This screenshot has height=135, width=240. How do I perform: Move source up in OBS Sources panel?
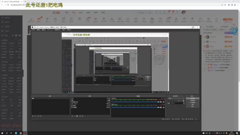80,116
